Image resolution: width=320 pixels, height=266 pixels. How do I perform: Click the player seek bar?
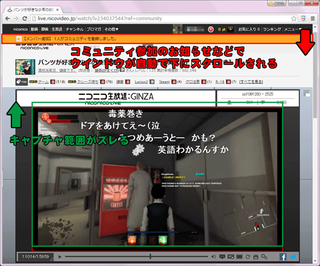tap(136, 256)
